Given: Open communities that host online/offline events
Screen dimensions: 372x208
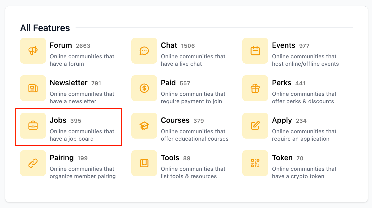Looking at the screenshot, I should (283, 45).
